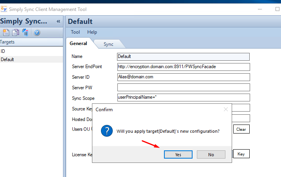Select the General tab
This screenshot has height=177, width=281.
pos(78,43)
